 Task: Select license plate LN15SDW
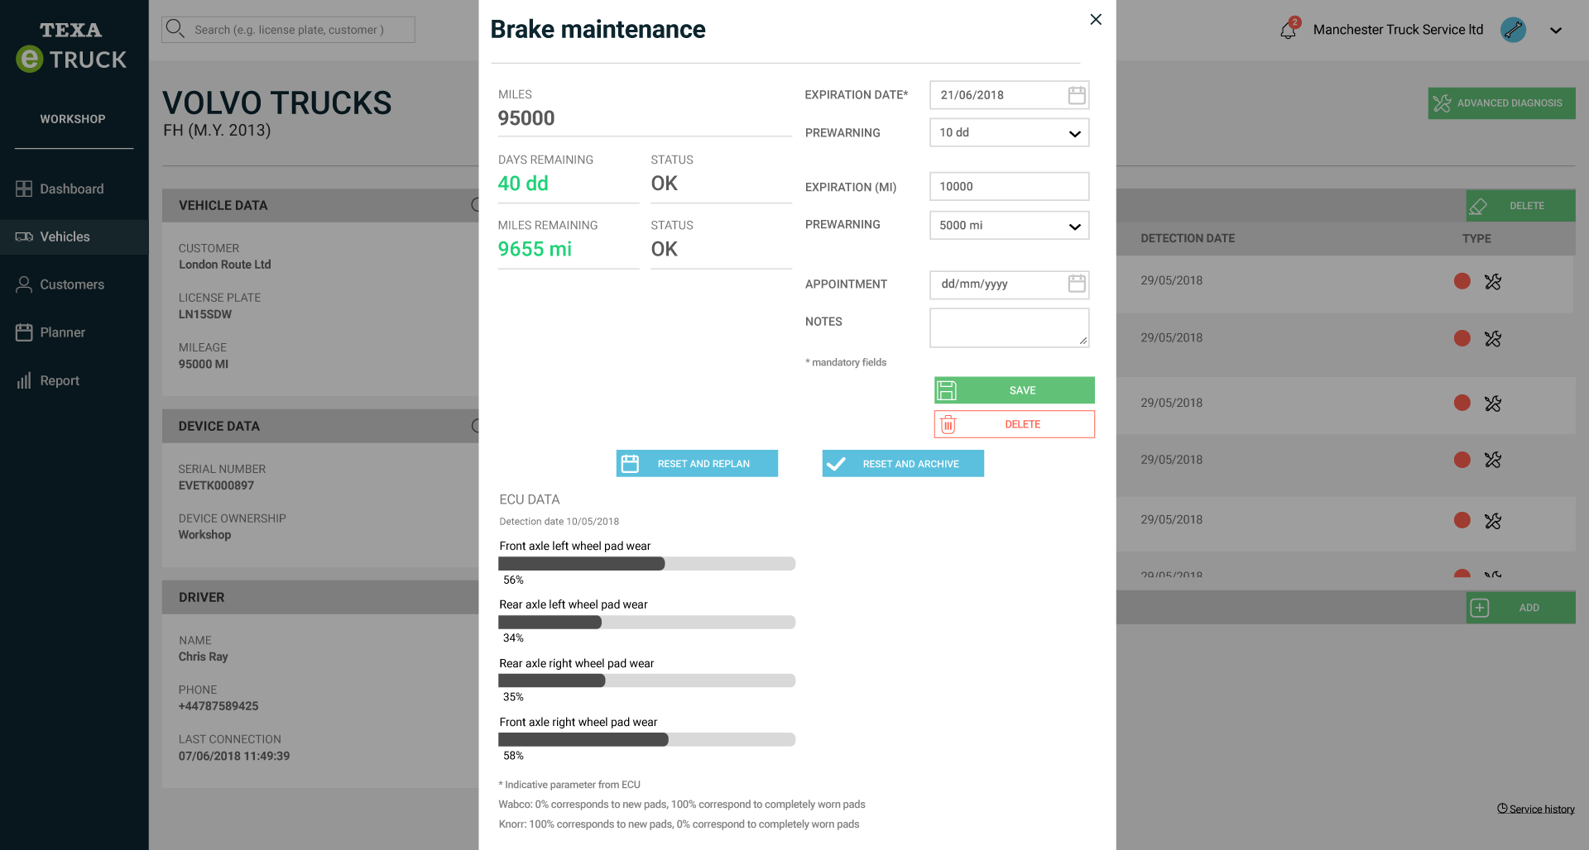(205, 314)
